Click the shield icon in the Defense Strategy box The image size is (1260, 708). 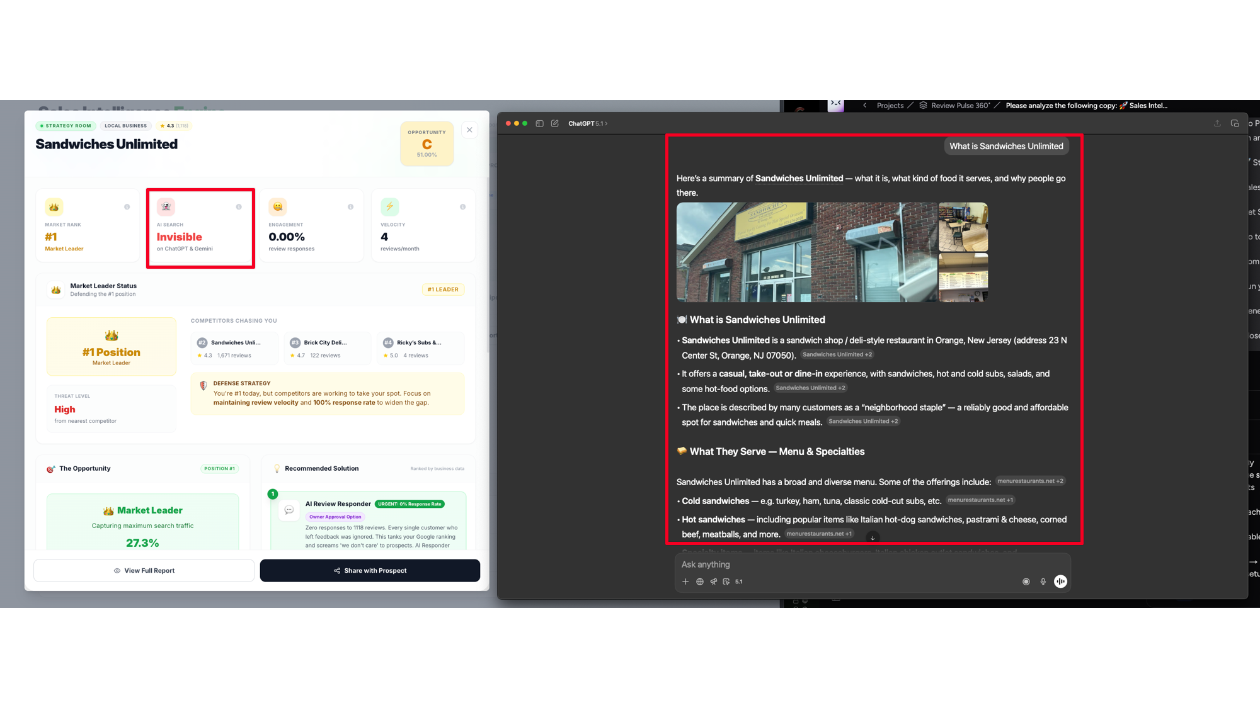tap(203, 385)
